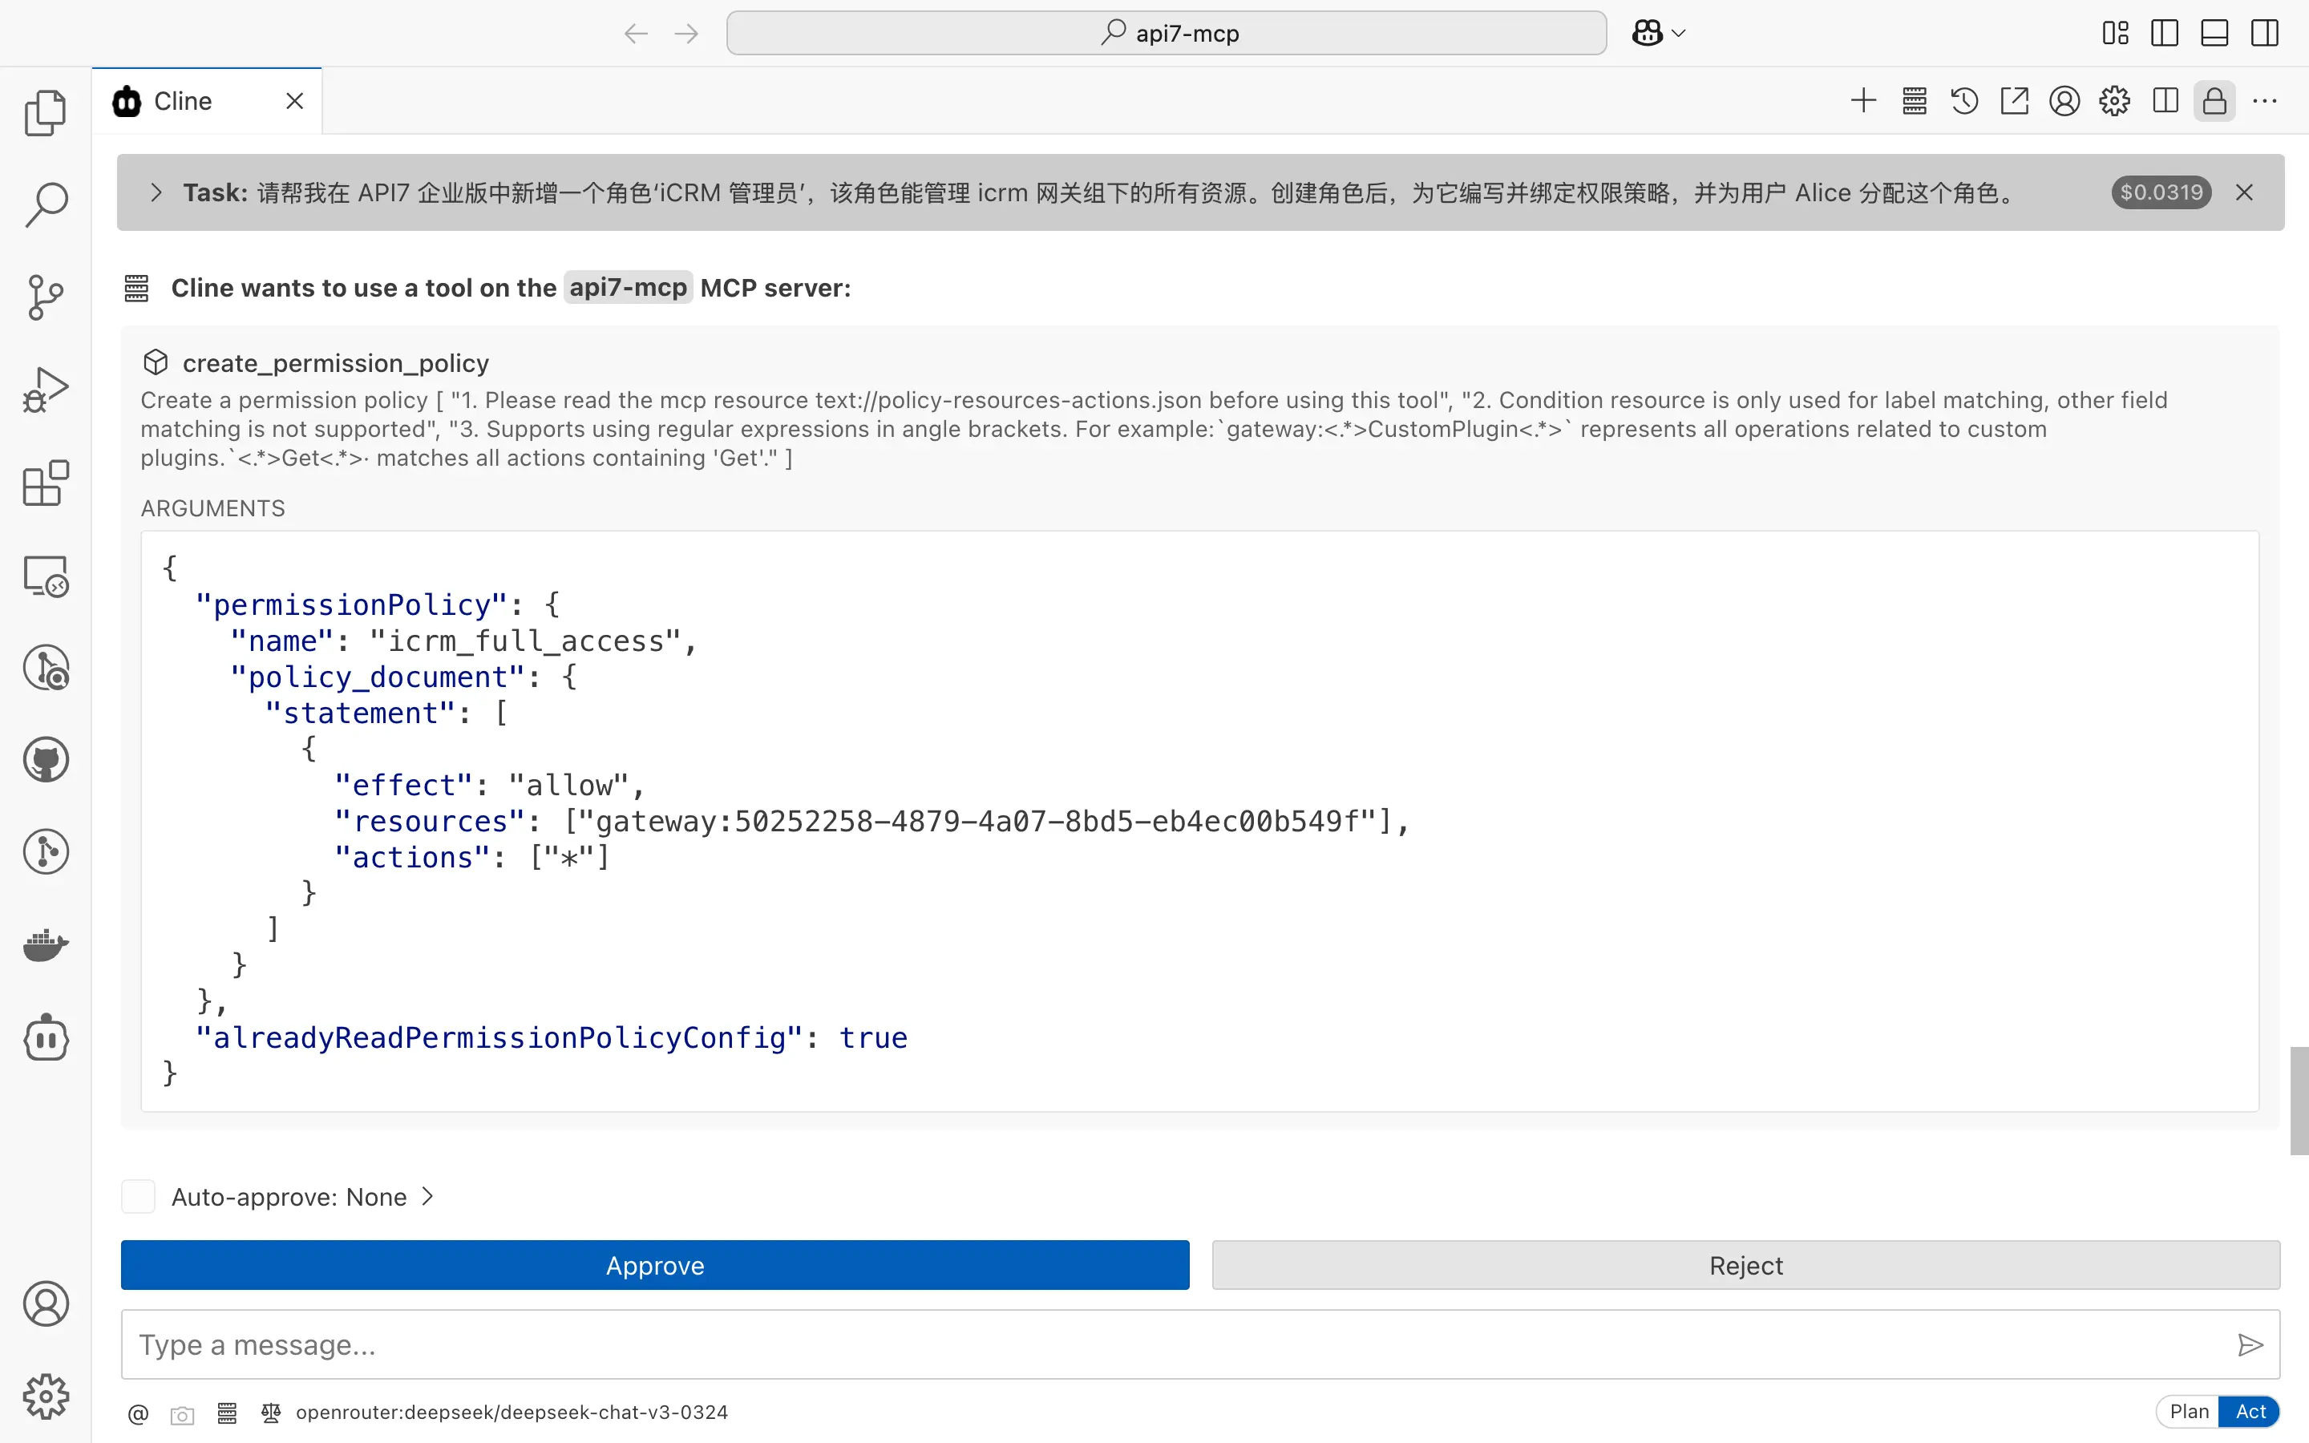
Task: Open the Copilot dropdown in title bar
Action: [x=1658, y=34]
